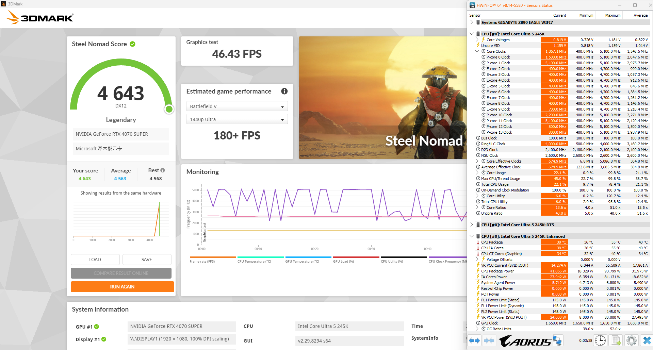Click score gauge green indicator knob
The height and width of the screenshot is (350, 653).
coord(169,109)
